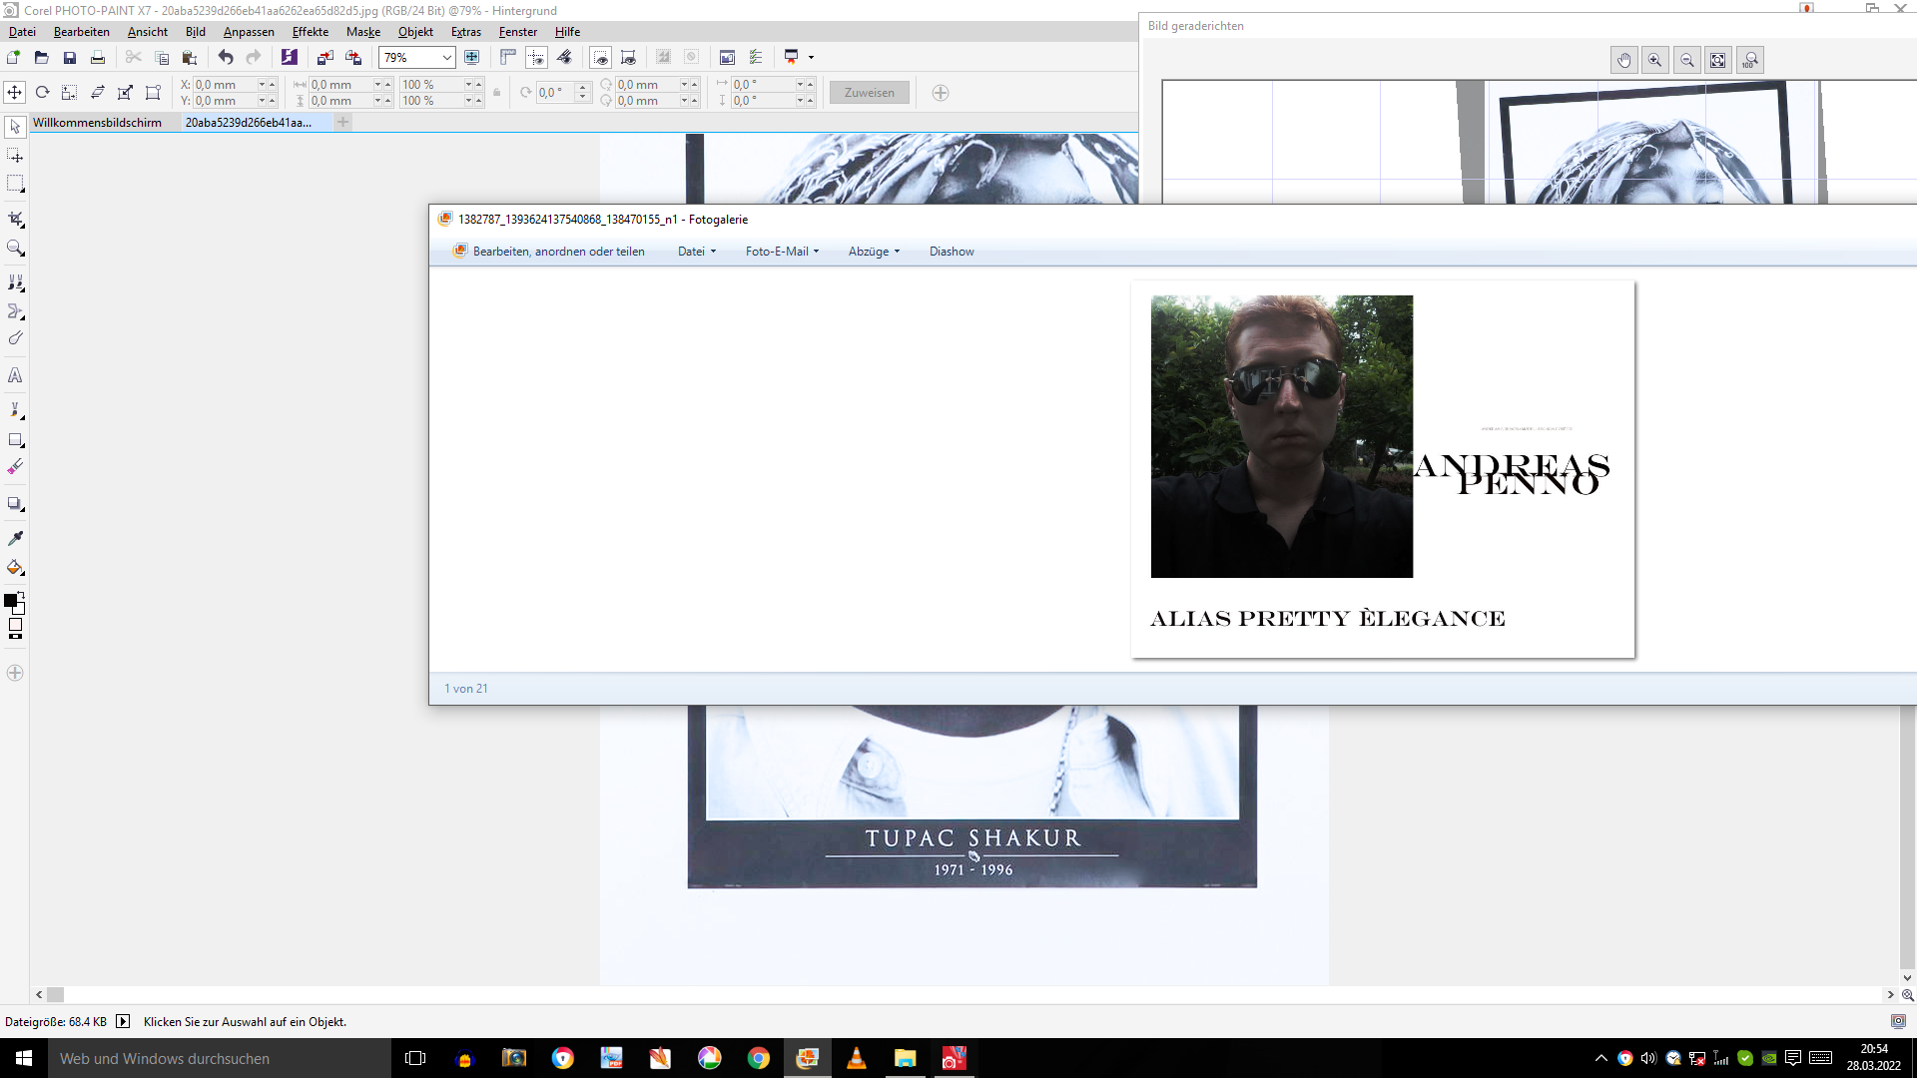Reset colors icon below swatches
This screenshot has width=1917, height=1078.
15,636
